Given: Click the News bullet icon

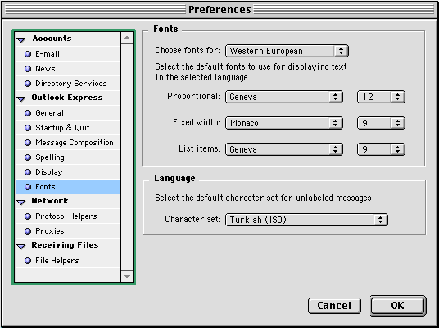Looking at the screenshot, I should click(28, 69).
